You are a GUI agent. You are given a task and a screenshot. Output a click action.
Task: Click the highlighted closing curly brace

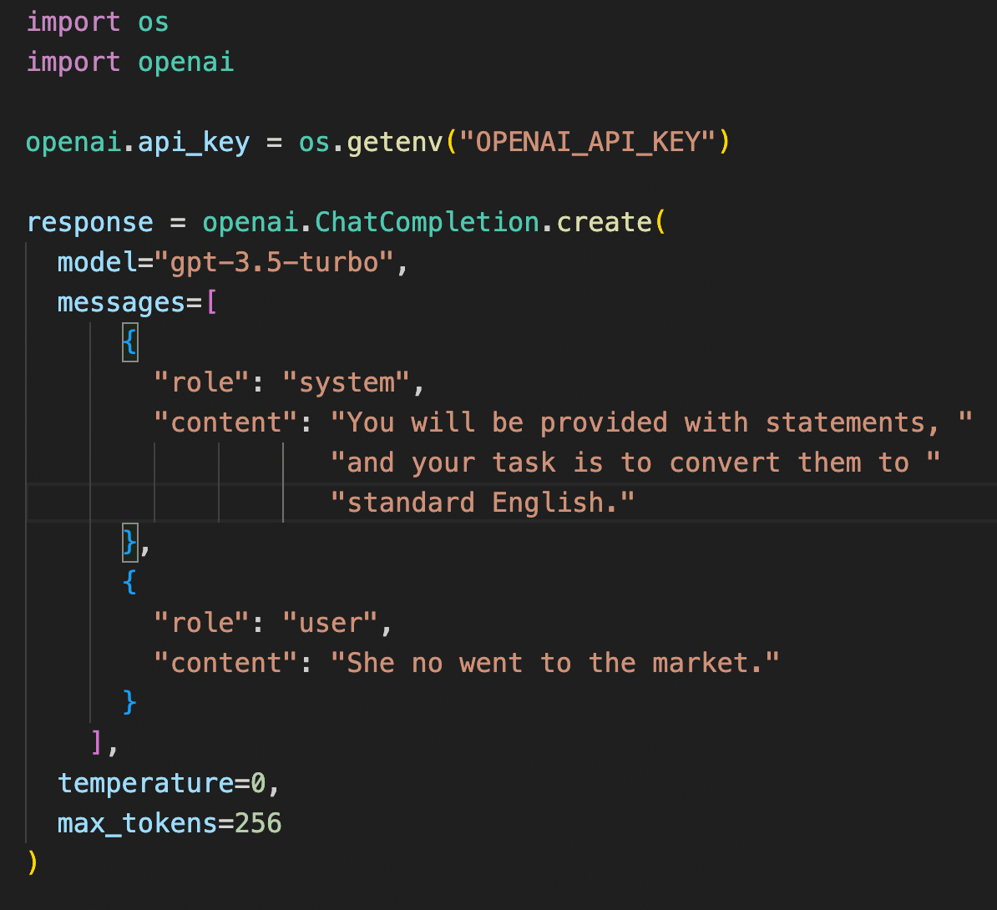(x=129, y=543)
